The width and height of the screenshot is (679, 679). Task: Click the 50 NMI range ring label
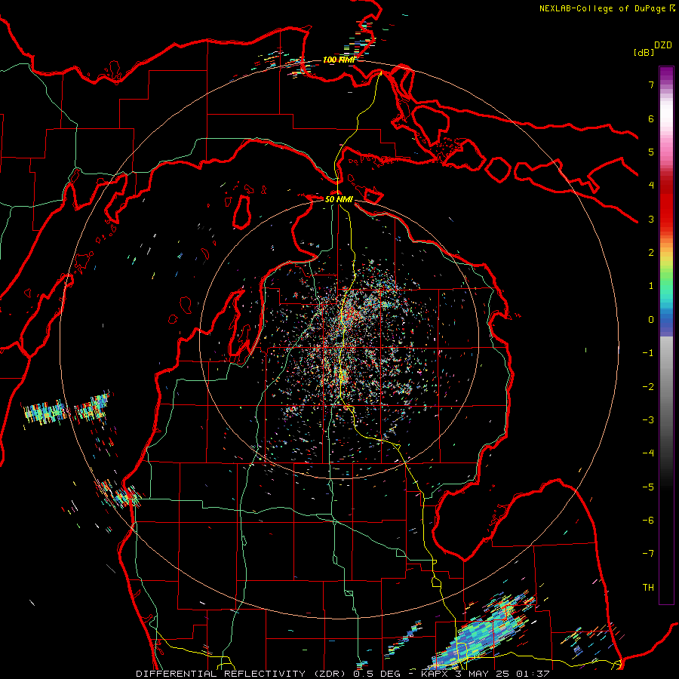pos(339,200)
